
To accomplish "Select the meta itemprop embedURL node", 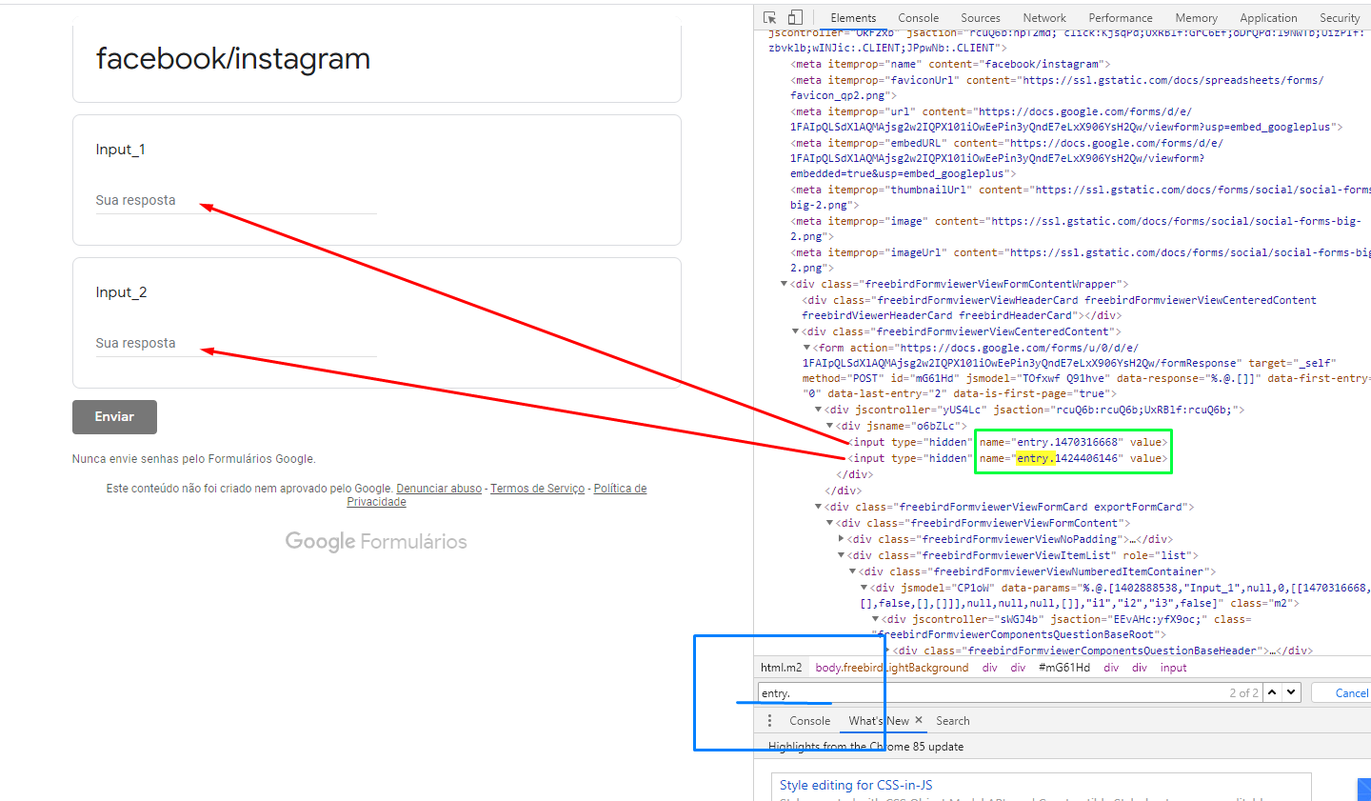I will tap(1007, 158).
